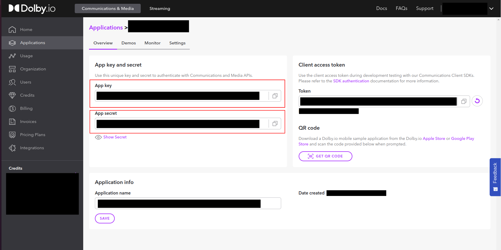The width and height of the screenshot is (501, 250).
Task: Toggle Show Secret eye icon
Action: pyautogui.click(x=98, y=137)
